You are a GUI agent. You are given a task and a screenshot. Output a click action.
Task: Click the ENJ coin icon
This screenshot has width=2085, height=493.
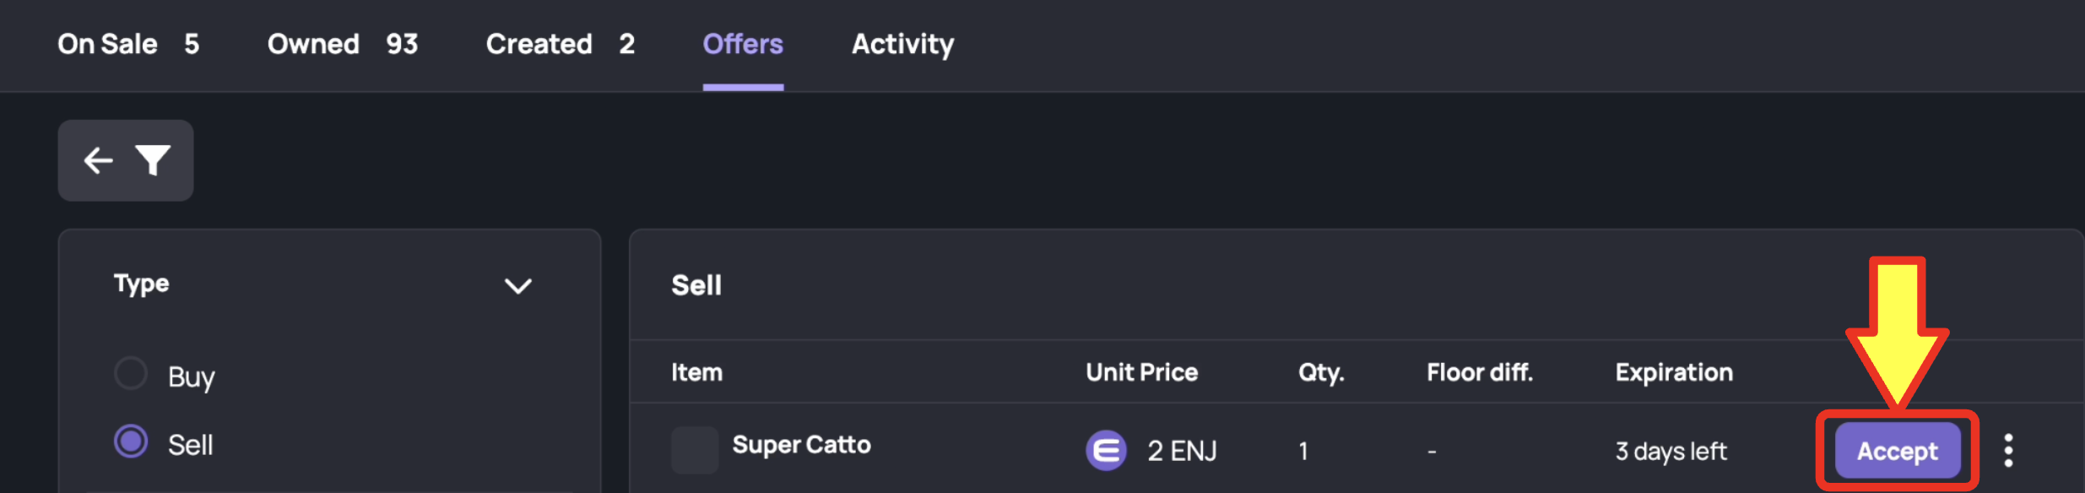(x=1106, y=451)
